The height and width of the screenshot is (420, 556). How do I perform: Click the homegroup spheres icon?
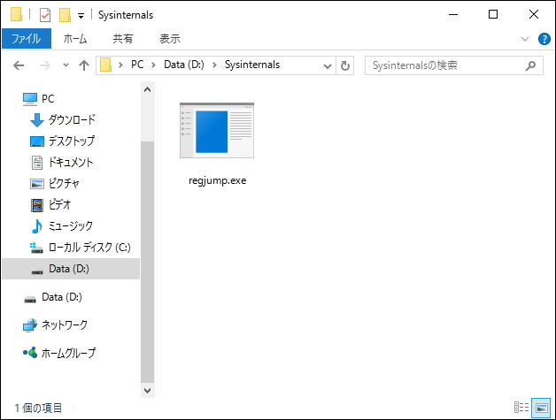pyautogui.click(x=30, y=353)
